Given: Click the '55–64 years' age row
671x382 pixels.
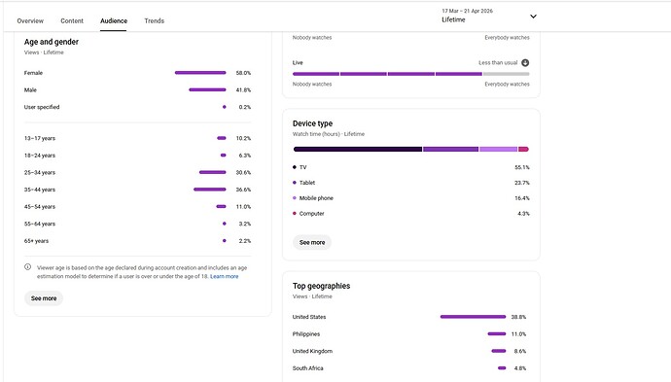Looking at the screenshot, I should (137, 224).
